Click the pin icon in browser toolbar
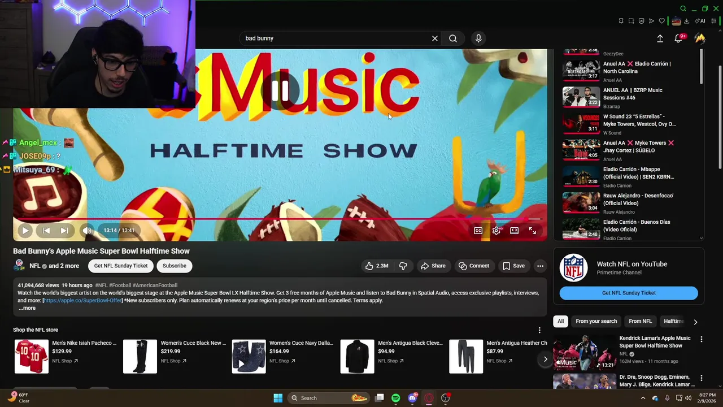 pos(621,21)
